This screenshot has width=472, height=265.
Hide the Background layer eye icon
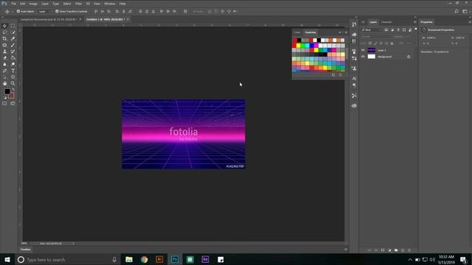click(363, 57)
